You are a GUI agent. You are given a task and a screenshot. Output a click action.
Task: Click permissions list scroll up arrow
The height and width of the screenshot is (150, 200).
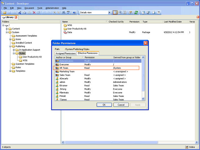tap(143, 57)
